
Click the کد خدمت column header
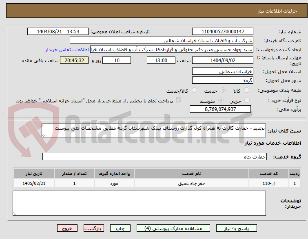click(x=269, y=174)
